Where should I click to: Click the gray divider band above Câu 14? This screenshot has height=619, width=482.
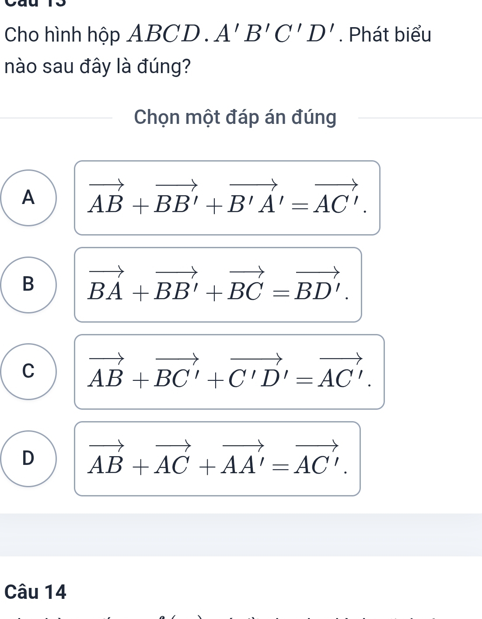coord(241,535)
